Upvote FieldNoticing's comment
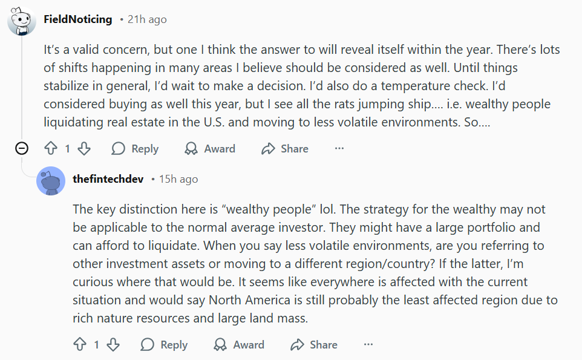This screenshot has width=582, height=360. pyautogui.click(x=51, y=149)
